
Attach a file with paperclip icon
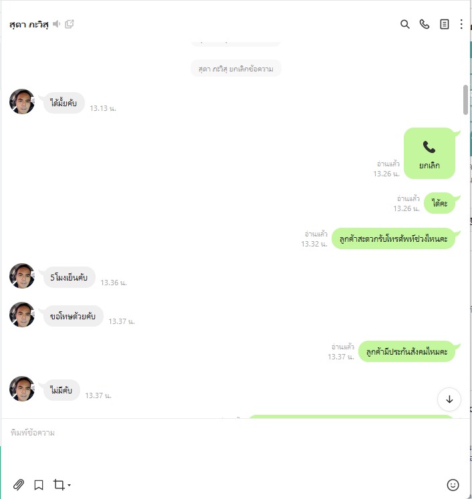pos(19,485)
